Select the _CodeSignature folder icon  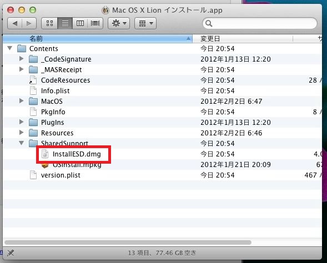coord(33,59)
